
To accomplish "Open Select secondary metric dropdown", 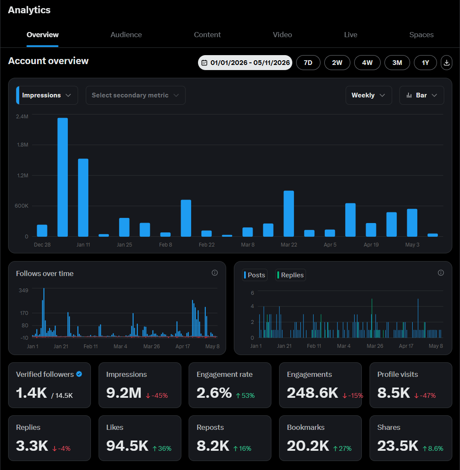I will 136,95.
